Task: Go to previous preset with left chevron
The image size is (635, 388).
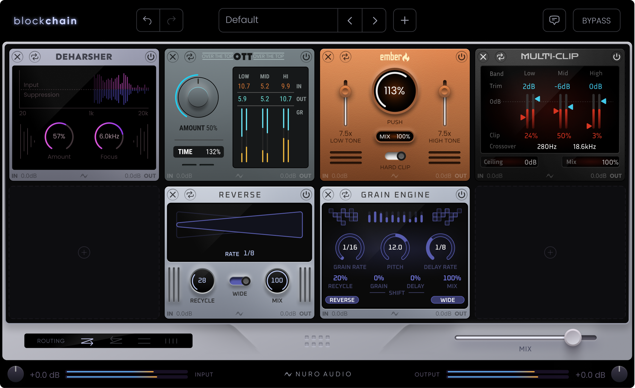Action: click(350, 20)
